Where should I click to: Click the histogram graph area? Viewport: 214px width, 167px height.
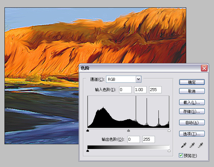[x=128, y=112]
